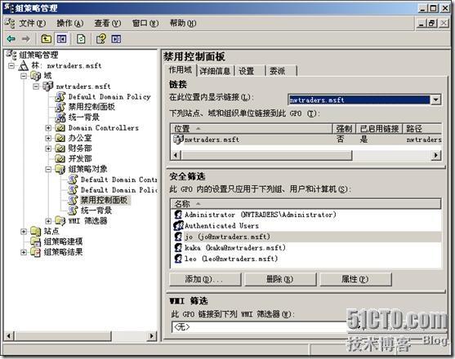This screenshot has height=359, width=455.
Task: Click the Refresh toolbar icon
Action: [81, 38]
